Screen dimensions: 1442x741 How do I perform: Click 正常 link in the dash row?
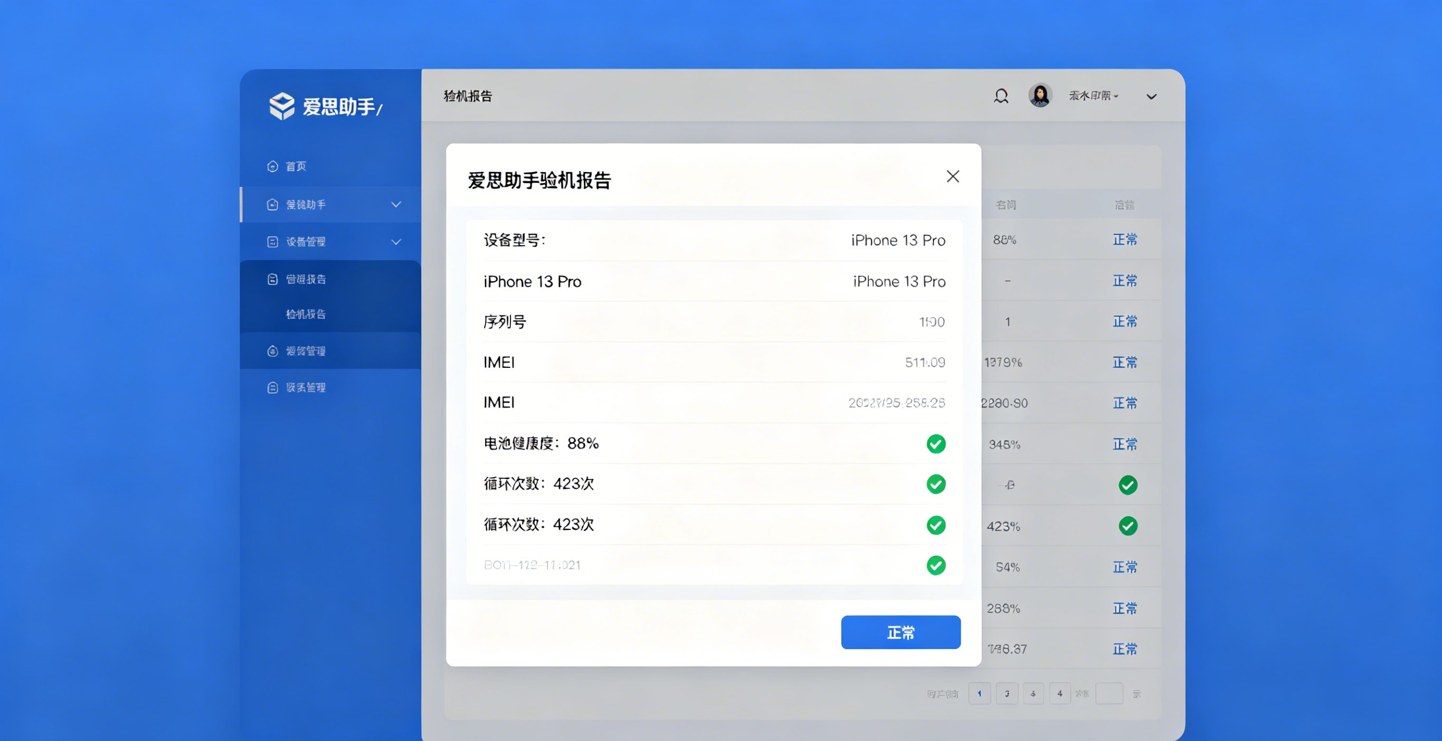[x=1125, y=280]
